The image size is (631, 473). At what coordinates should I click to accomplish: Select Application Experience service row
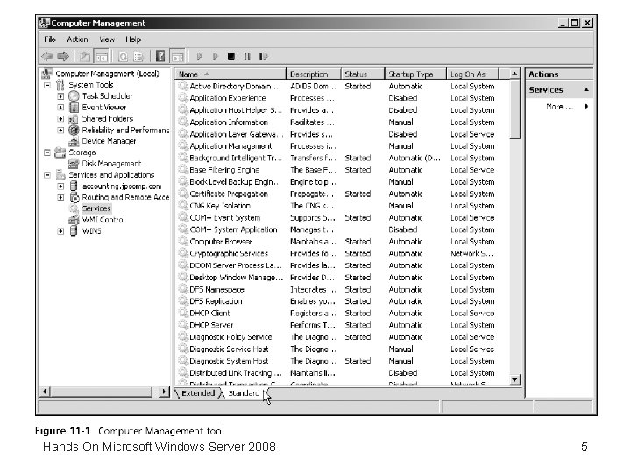pyautogui.click(x=344, y=98)
